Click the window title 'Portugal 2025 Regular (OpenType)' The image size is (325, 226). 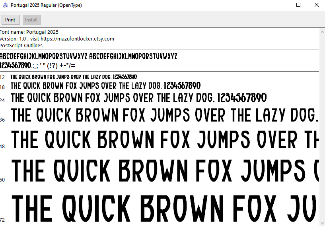pyautogui.click(x=47, y=5)
